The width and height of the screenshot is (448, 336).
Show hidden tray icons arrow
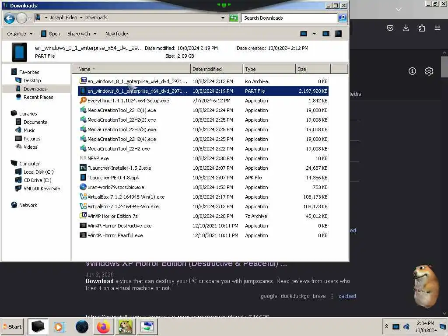387,326
